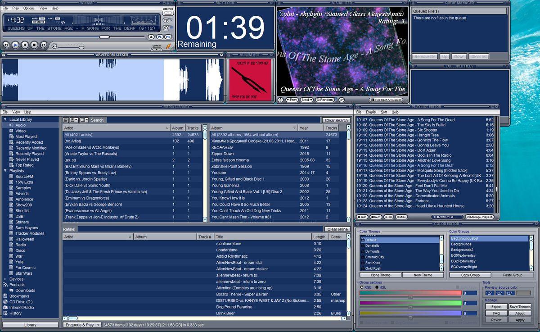Open the Podcasts icon in library tree
Screen dimensions: 540x332
5,285
